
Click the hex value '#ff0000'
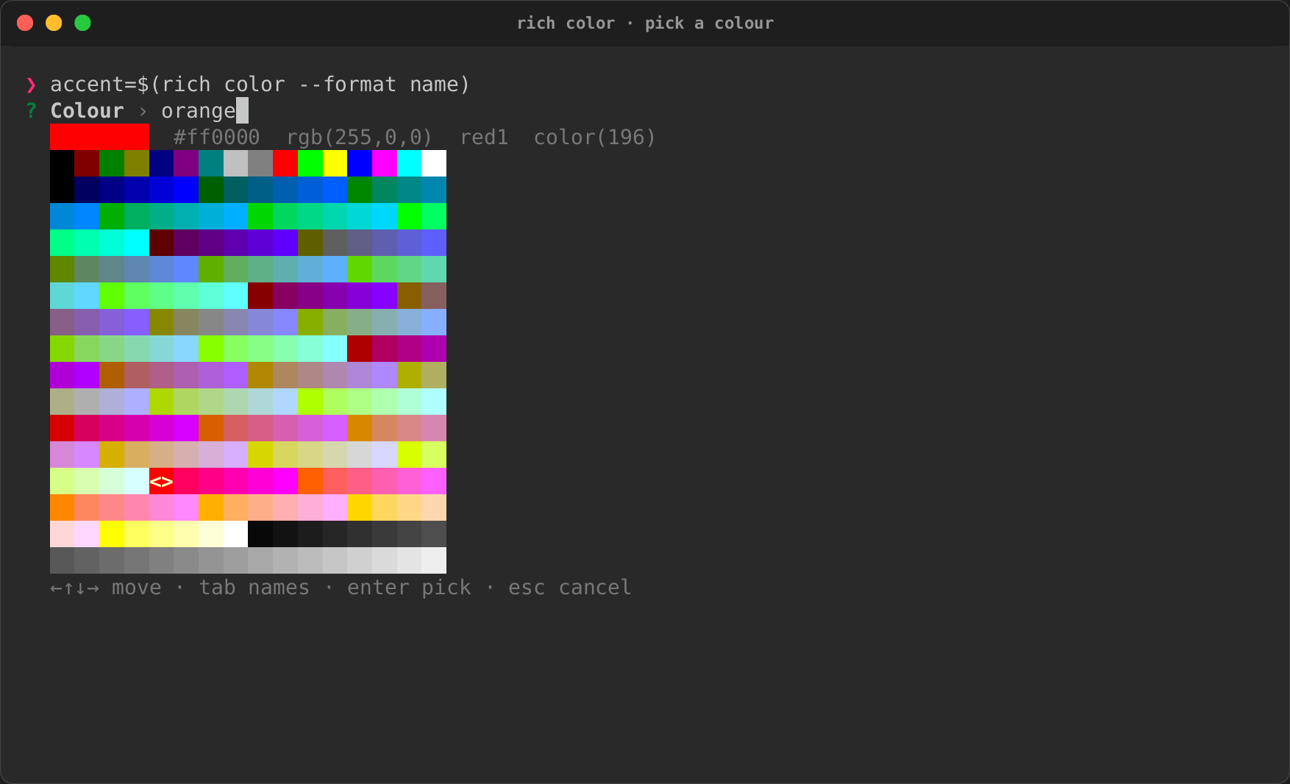click(x=216, y=138)
